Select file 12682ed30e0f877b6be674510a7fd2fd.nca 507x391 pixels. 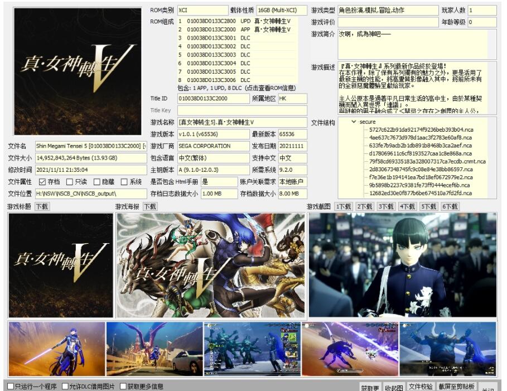pyautogui.click(x=421, y=193)
